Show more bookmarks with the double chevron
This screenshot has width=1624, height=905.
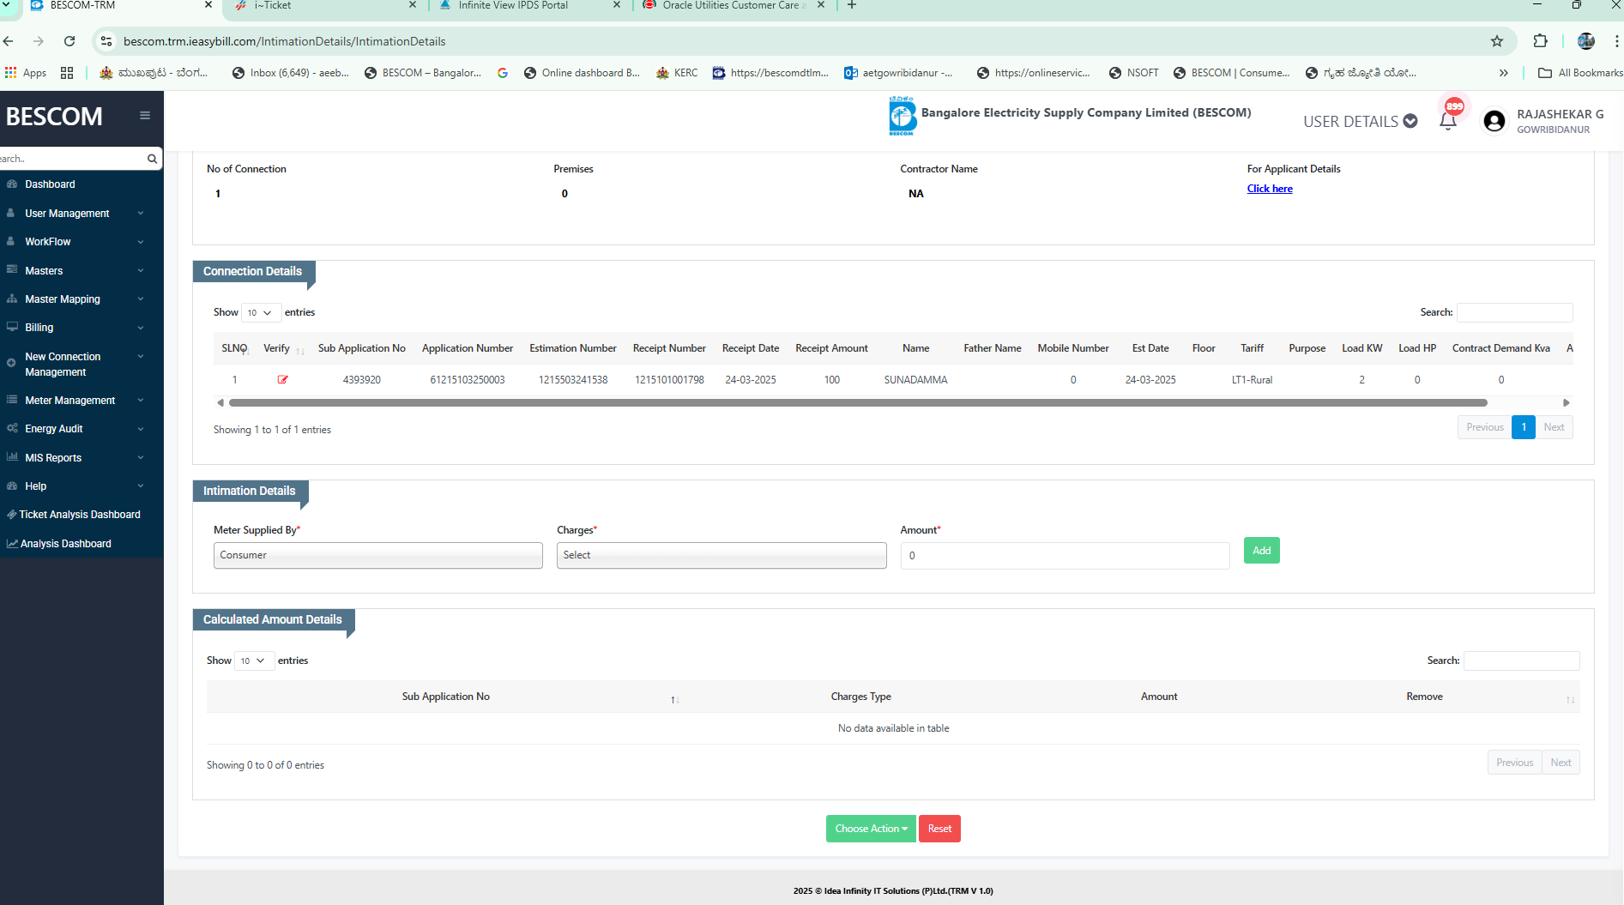1503,73
